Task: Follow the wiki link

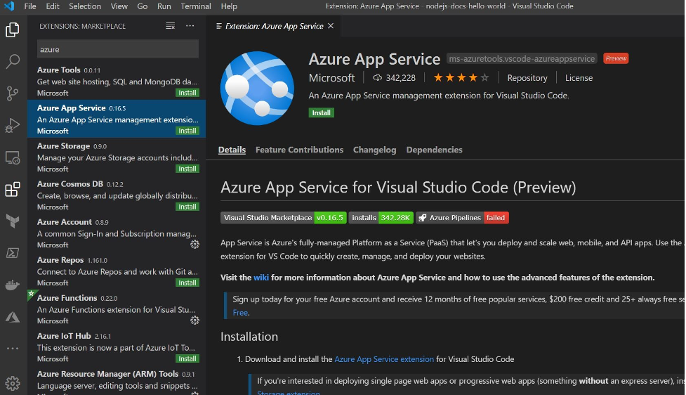Action: click(x=261, y=278)
